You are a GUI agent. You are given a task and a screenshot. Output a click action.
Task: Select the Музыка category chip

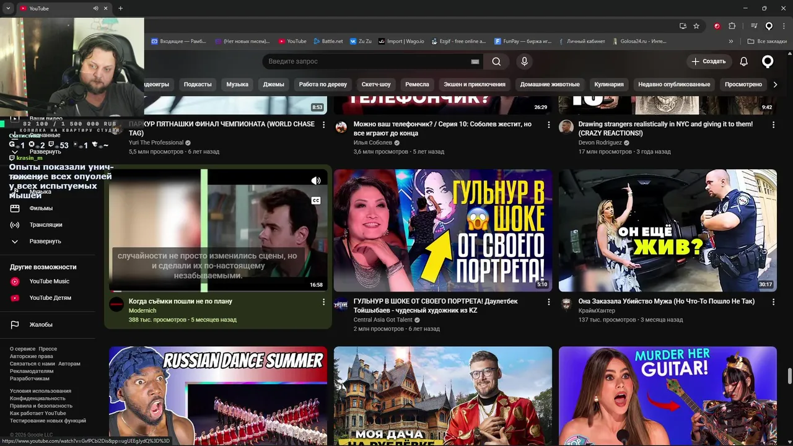(237, 84)
